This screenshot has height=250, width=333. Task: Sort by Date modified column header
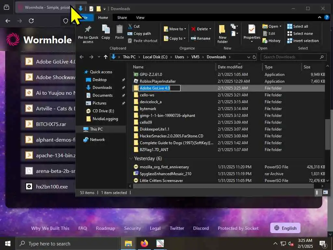230,67
